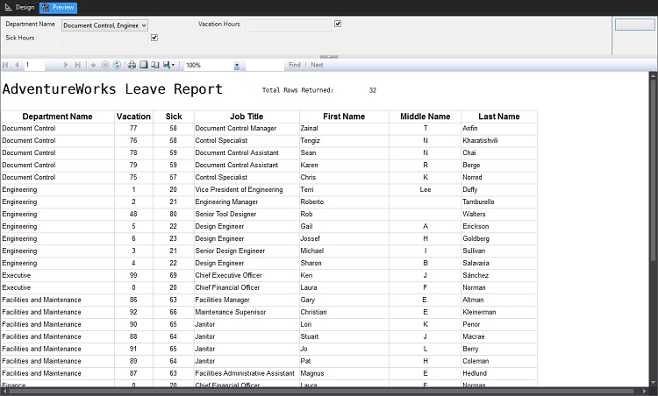Go to the last page arrow
This screenshot has width=658, height=396.
click(78, 65)
